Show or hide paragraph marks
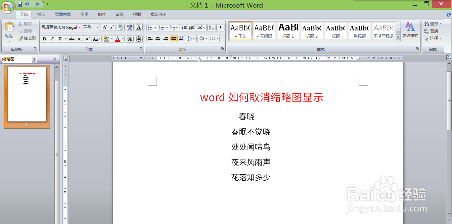452x224 pixels. pos(221,27)
